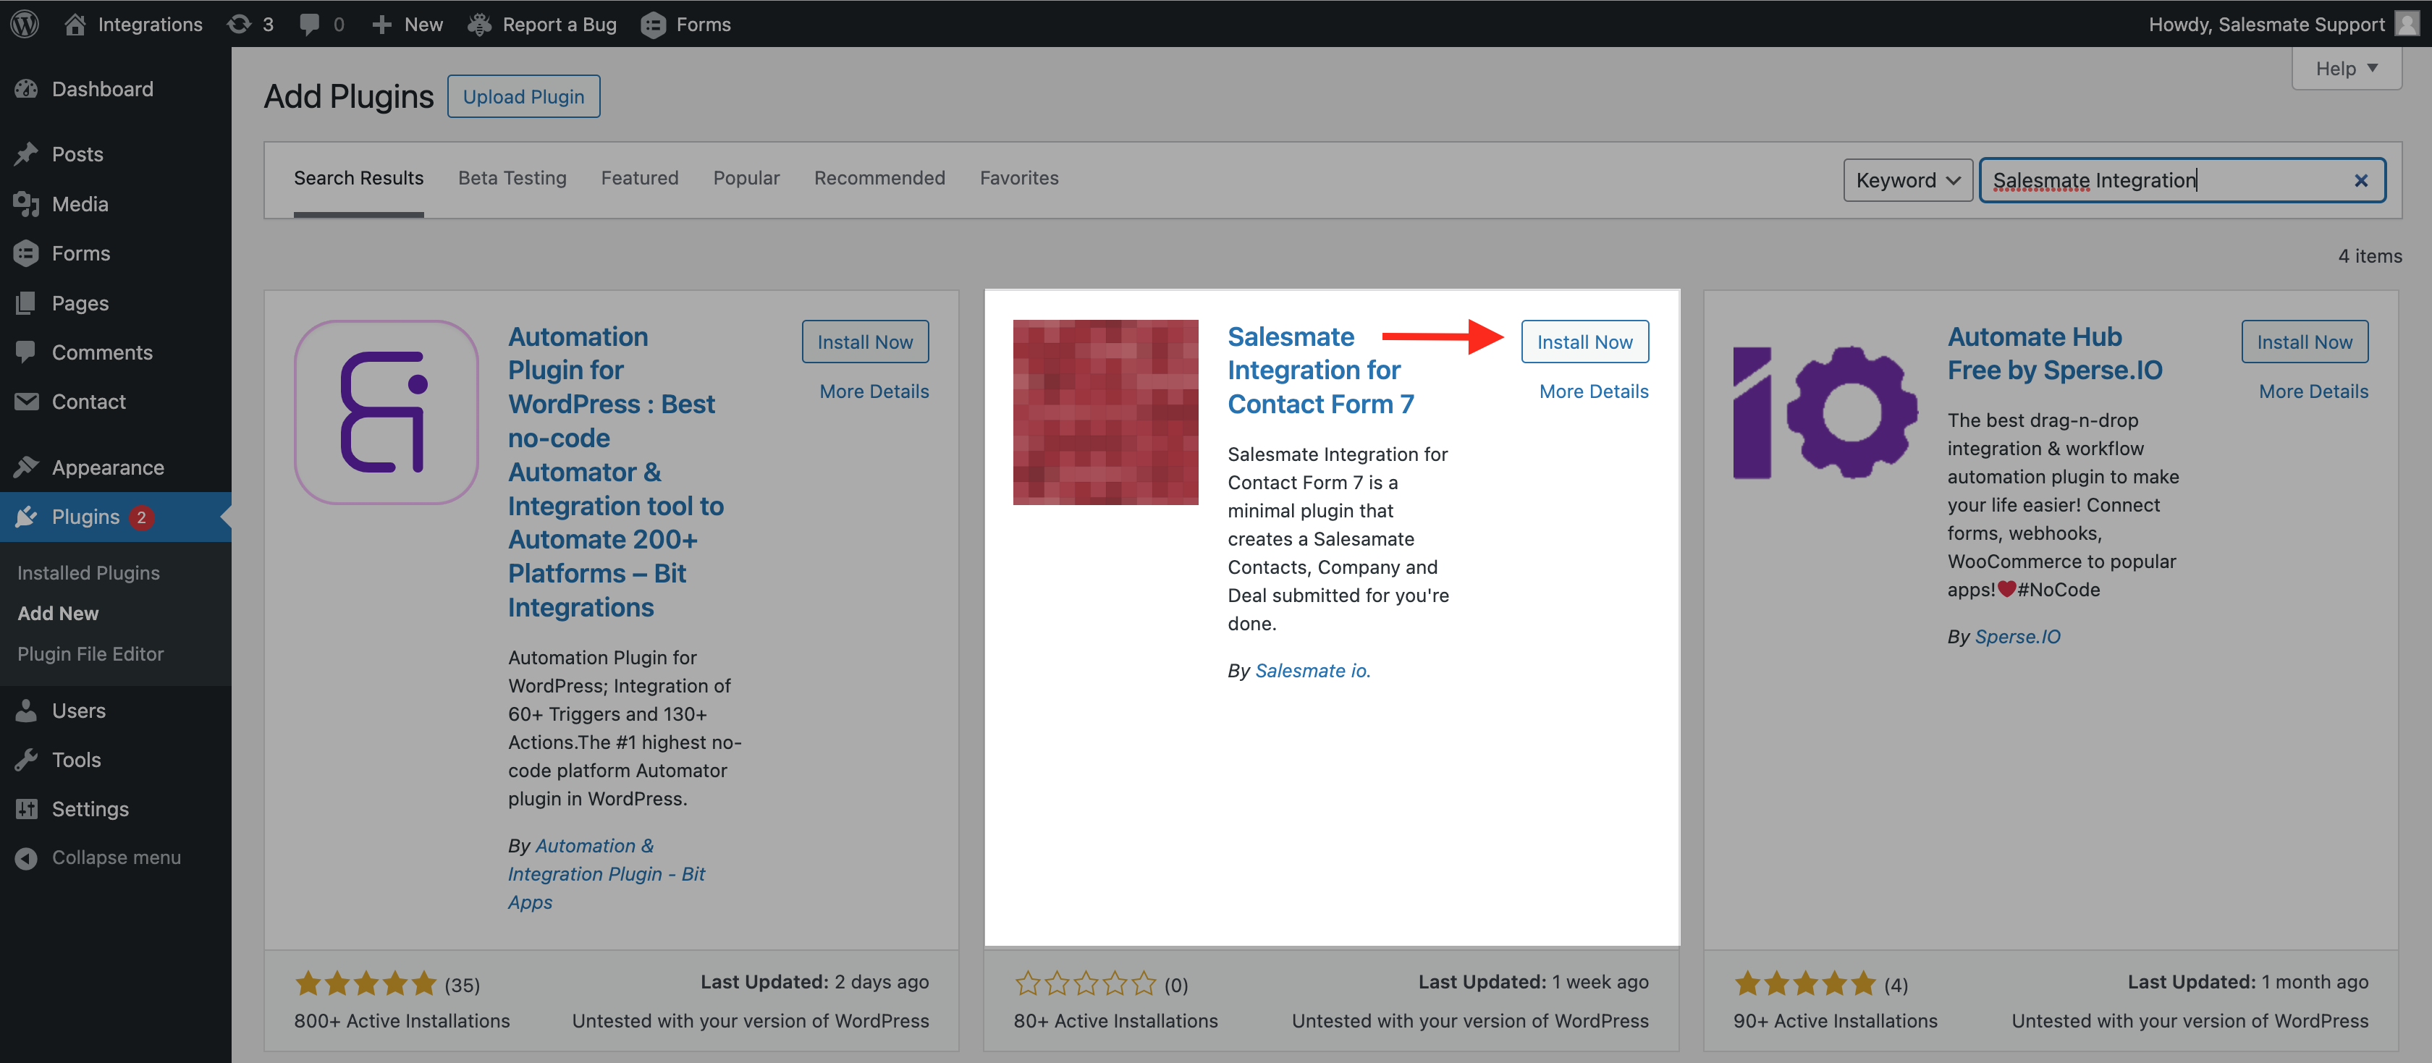Open the Salesmate io. author link
2432x1063 pixels.
pyautogui.click(x=1312, y=670)
